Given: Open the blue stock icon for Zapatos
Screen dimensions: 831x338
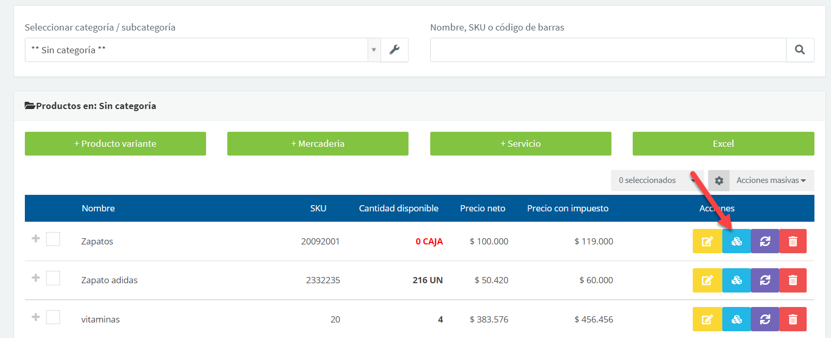Looking at the screenshot, I should pyautogui.click(x=736, y=241).
